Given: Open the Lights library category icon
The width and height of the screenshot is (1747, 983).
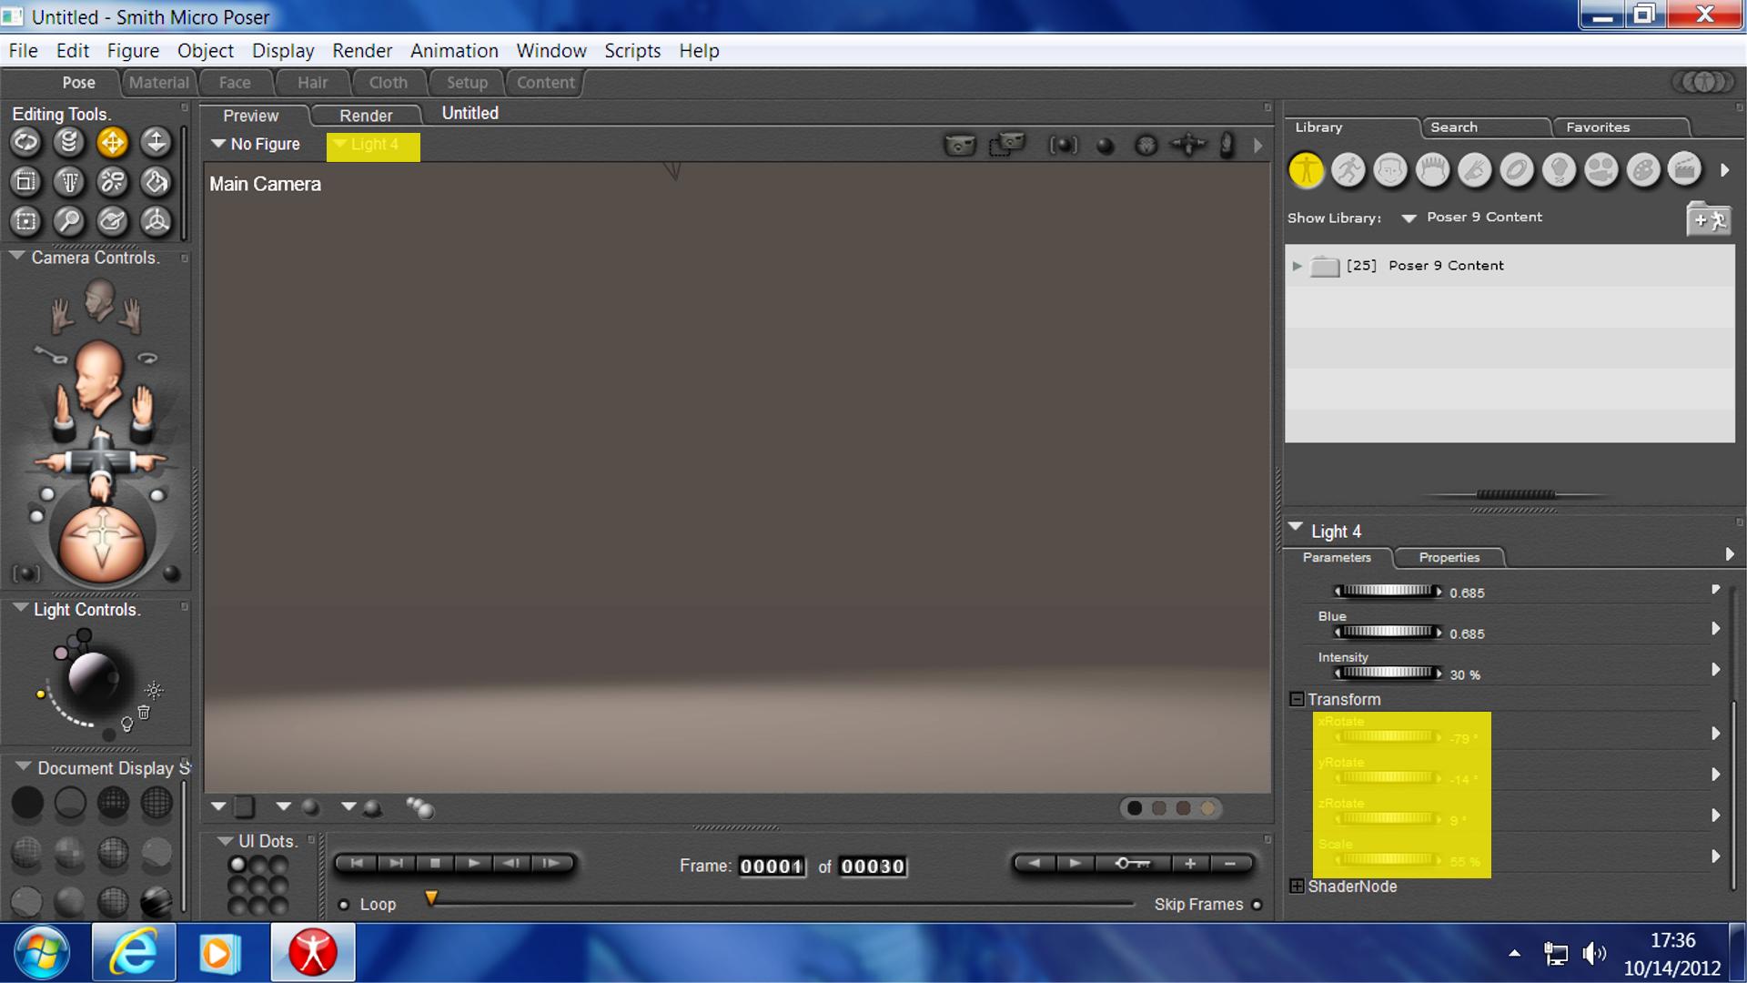Looking at the screenshot, I should tap(1560, 170).
